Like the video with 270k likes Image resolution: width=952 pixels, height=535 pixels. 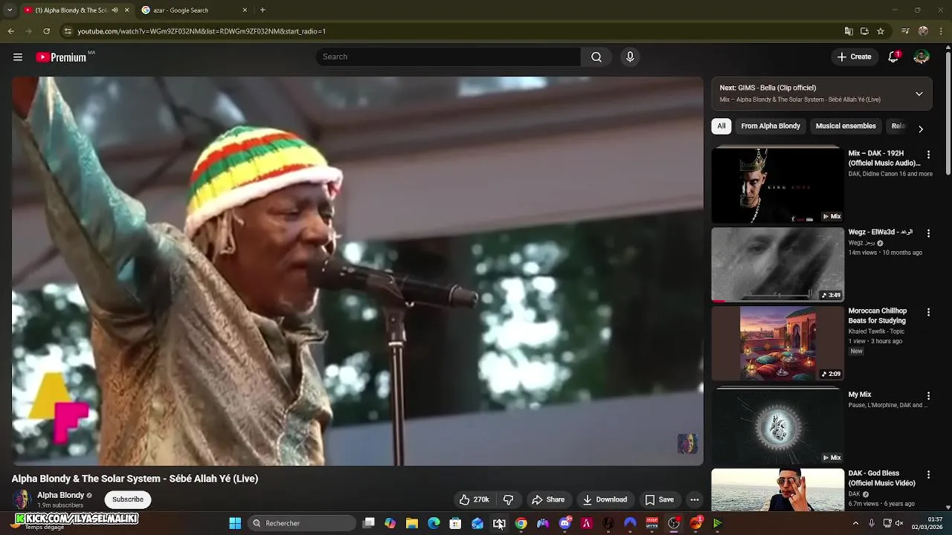tap(474, 499)
